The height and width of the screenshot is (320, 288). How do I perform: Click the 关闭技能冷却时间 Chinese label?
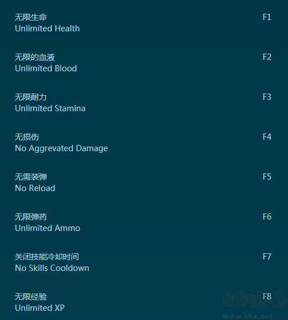(x=47, y=257)
